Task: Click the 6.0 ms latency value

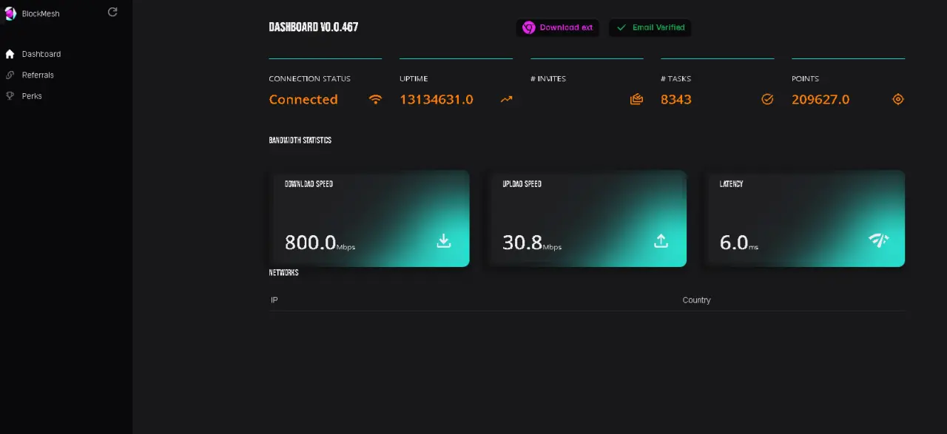Action: [739, 242]
